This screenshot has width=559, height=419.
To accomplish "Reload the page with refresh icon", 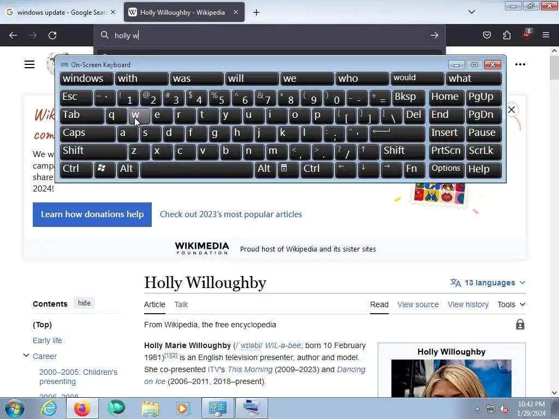I will point(52,35).
